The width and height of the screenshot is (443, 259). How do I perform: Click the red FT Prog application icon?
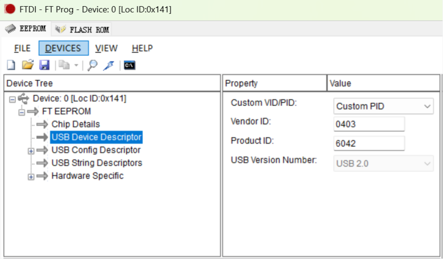click(x=10, y=9)
